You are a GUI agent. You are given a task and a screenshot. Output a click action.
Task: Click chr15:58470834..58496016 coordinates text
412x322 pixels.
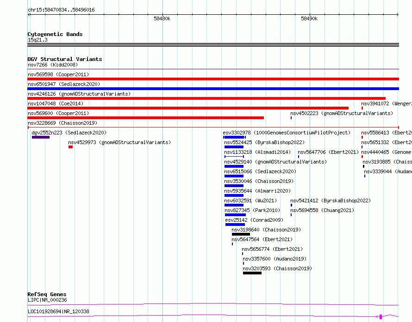click(x=61, y=10)
